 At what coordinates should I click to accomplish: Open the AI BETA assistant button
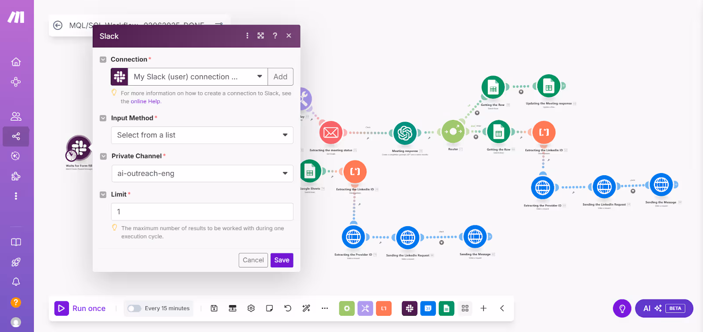tap(664, 308)
